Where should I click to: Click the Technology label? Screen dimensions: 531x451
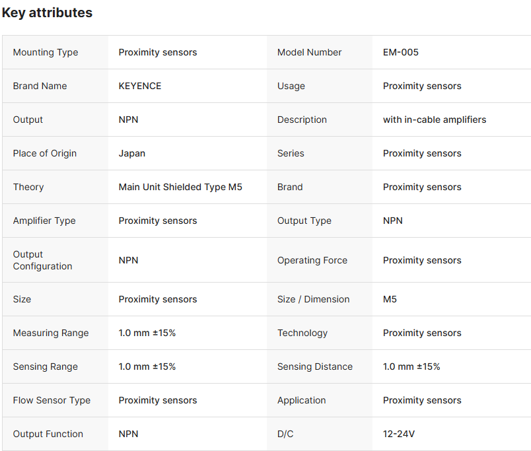pyautogui.click(x=302, y=333)
